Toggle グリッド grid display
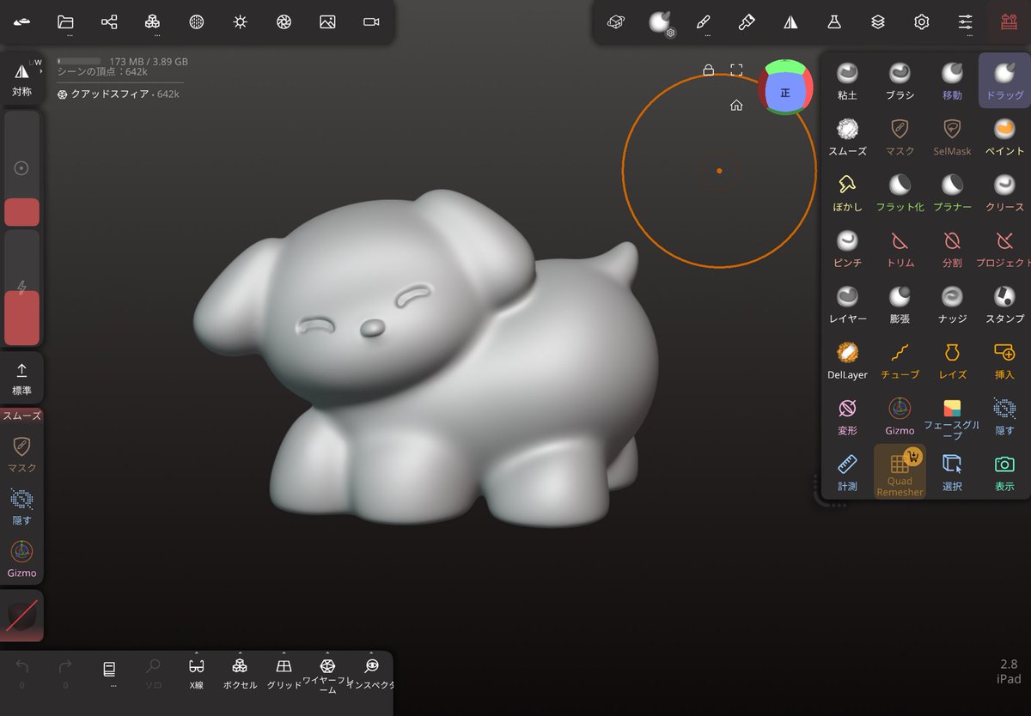The image size is (1031, 716). click(x=284, y=672)
